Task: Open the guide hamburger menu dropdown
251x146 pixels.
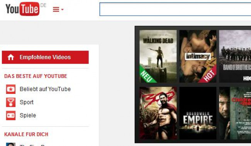Action: pos(58,9)
